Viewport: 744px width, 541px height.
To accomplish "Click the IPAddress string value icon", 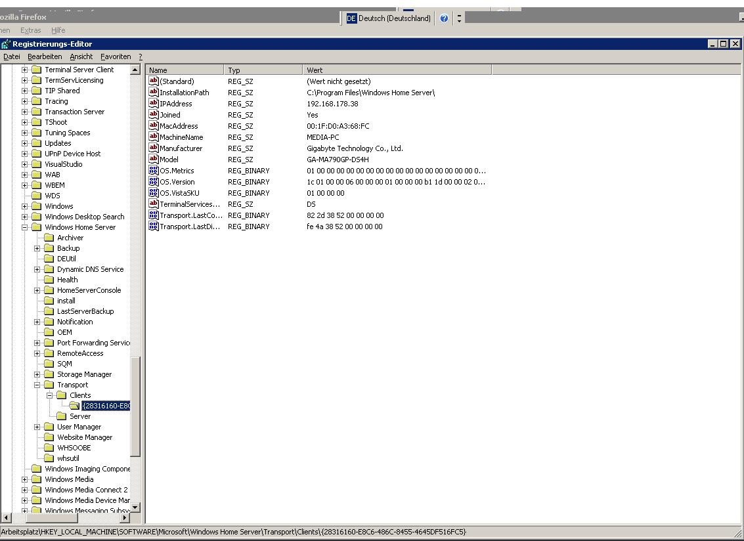I will tap(153, 104).
